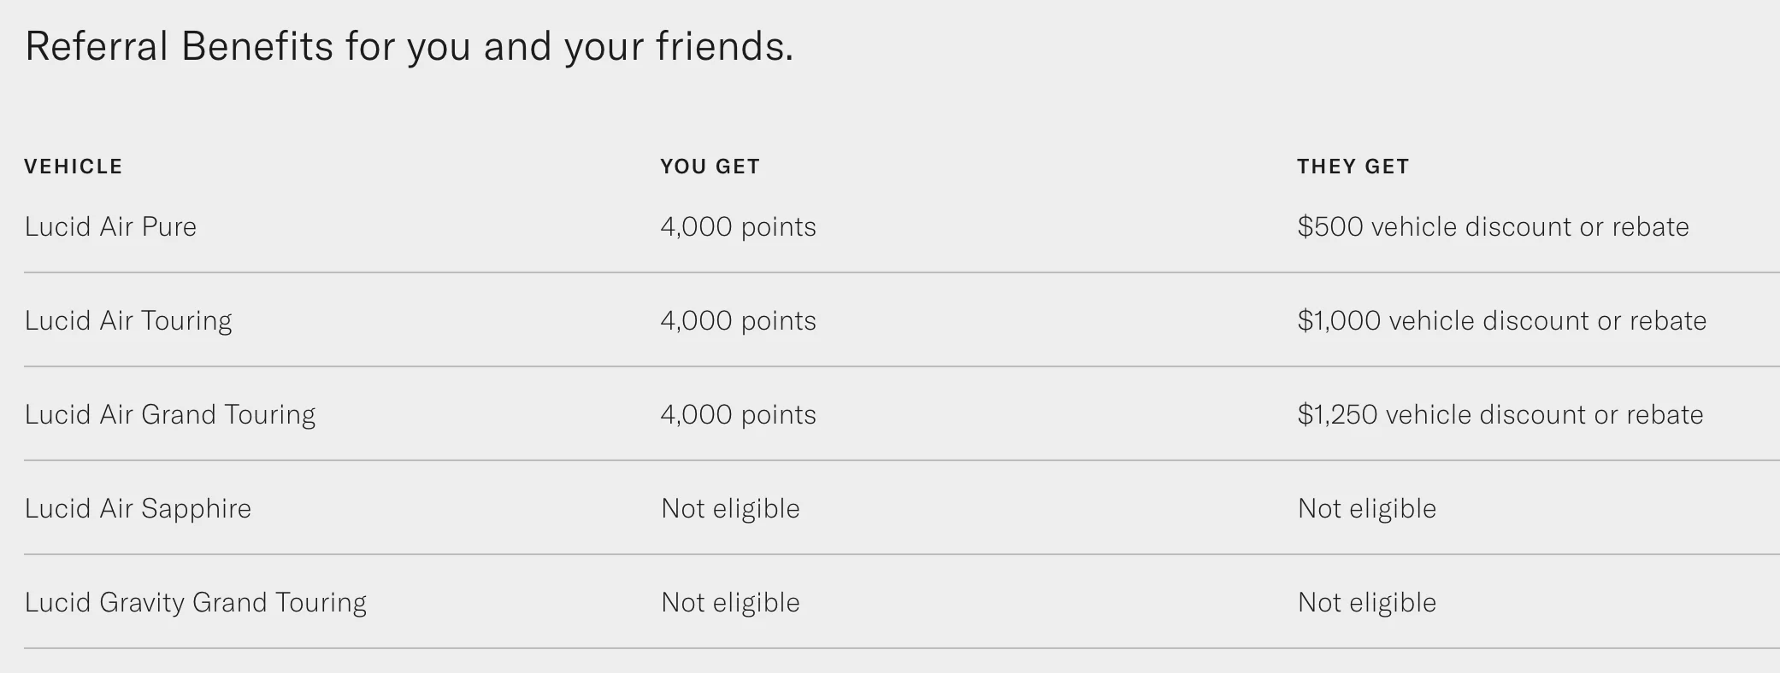Click Gravity's You Get Not eligible cell
Viewport: 1780px width, 673px height.
pos(731,602)
